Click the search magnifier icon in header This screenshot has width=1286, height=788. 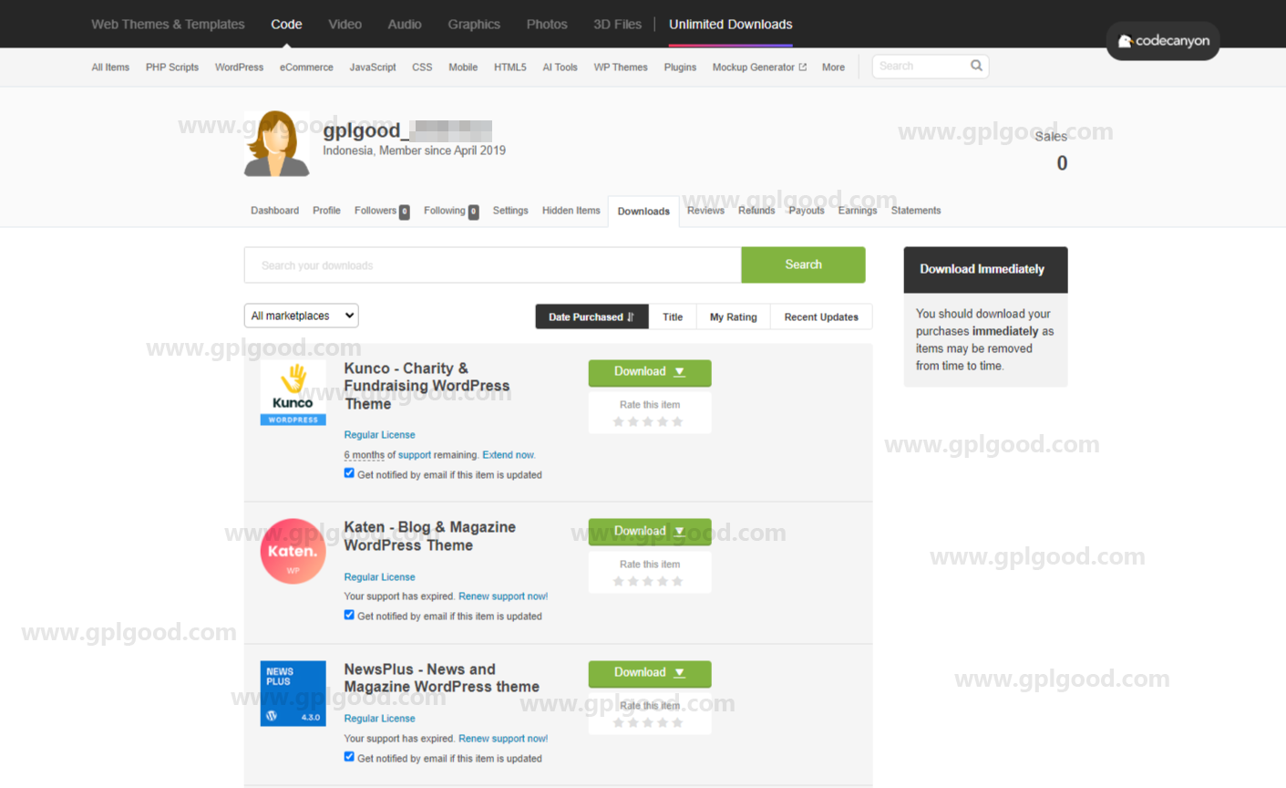pos(976,66)
